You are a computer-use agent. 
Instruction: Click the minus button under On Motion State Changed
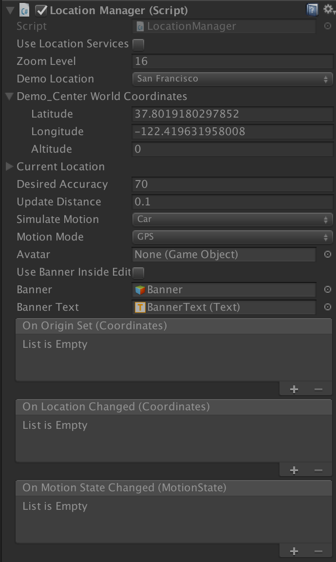click(x=318, y=551)
